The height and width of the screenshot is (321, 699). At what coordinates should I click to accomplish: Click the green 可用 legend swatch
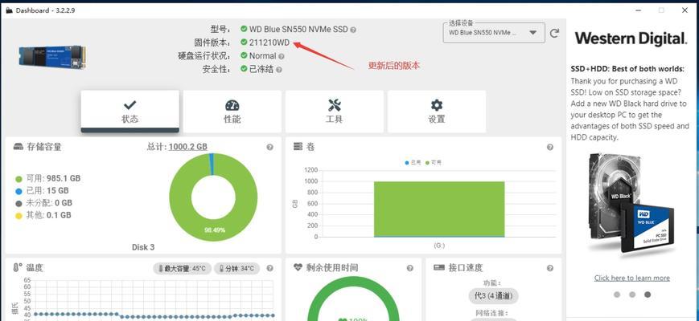click(x=19, y=179)
